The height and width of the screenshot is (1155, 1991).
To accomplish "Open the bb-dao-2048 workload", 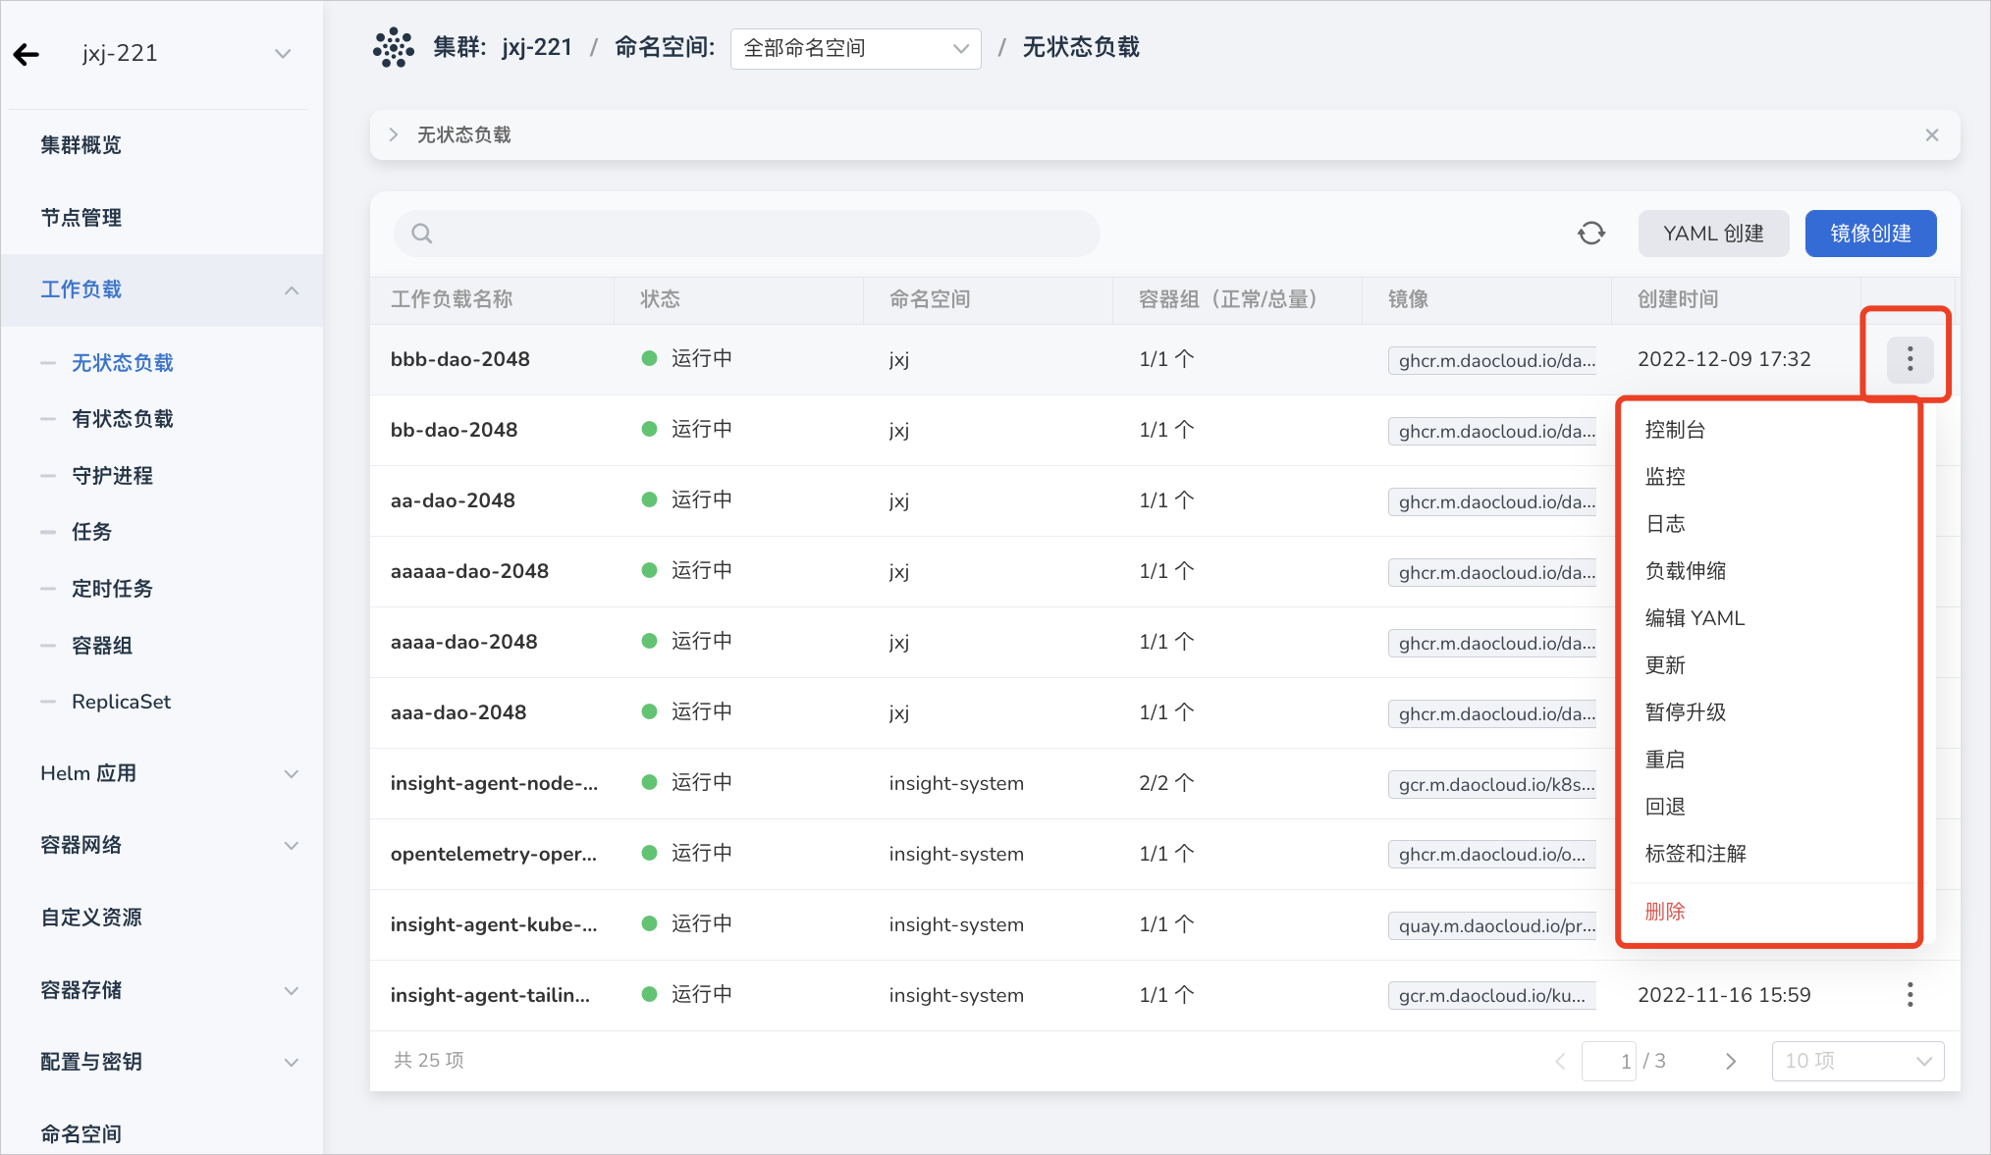I will (455, 430).
